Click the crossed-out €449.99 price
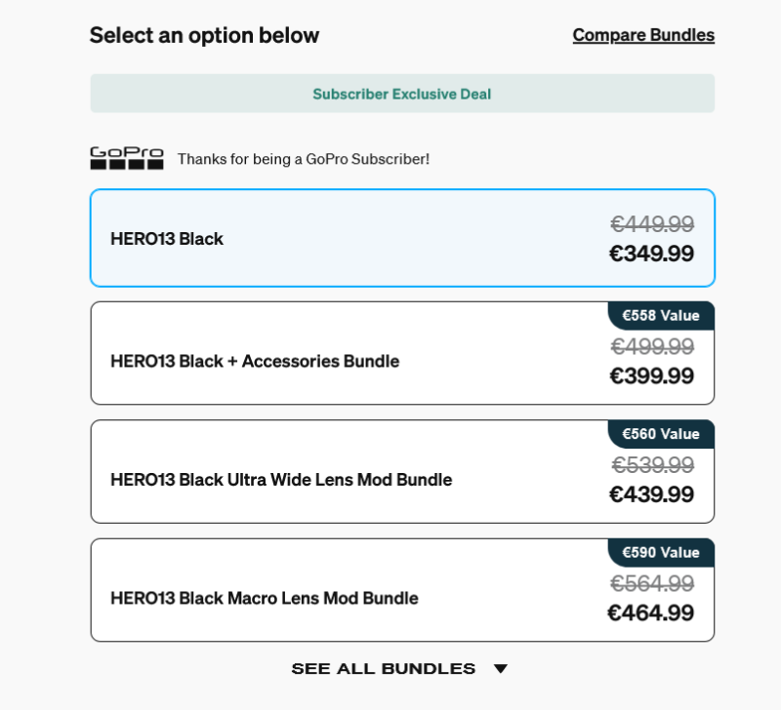 652,224
